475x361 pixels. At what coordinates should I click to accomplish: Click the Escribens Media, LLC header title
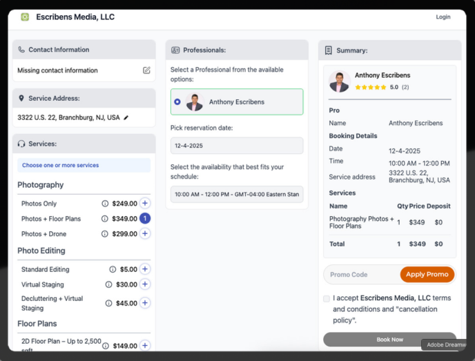click(75, 17)
